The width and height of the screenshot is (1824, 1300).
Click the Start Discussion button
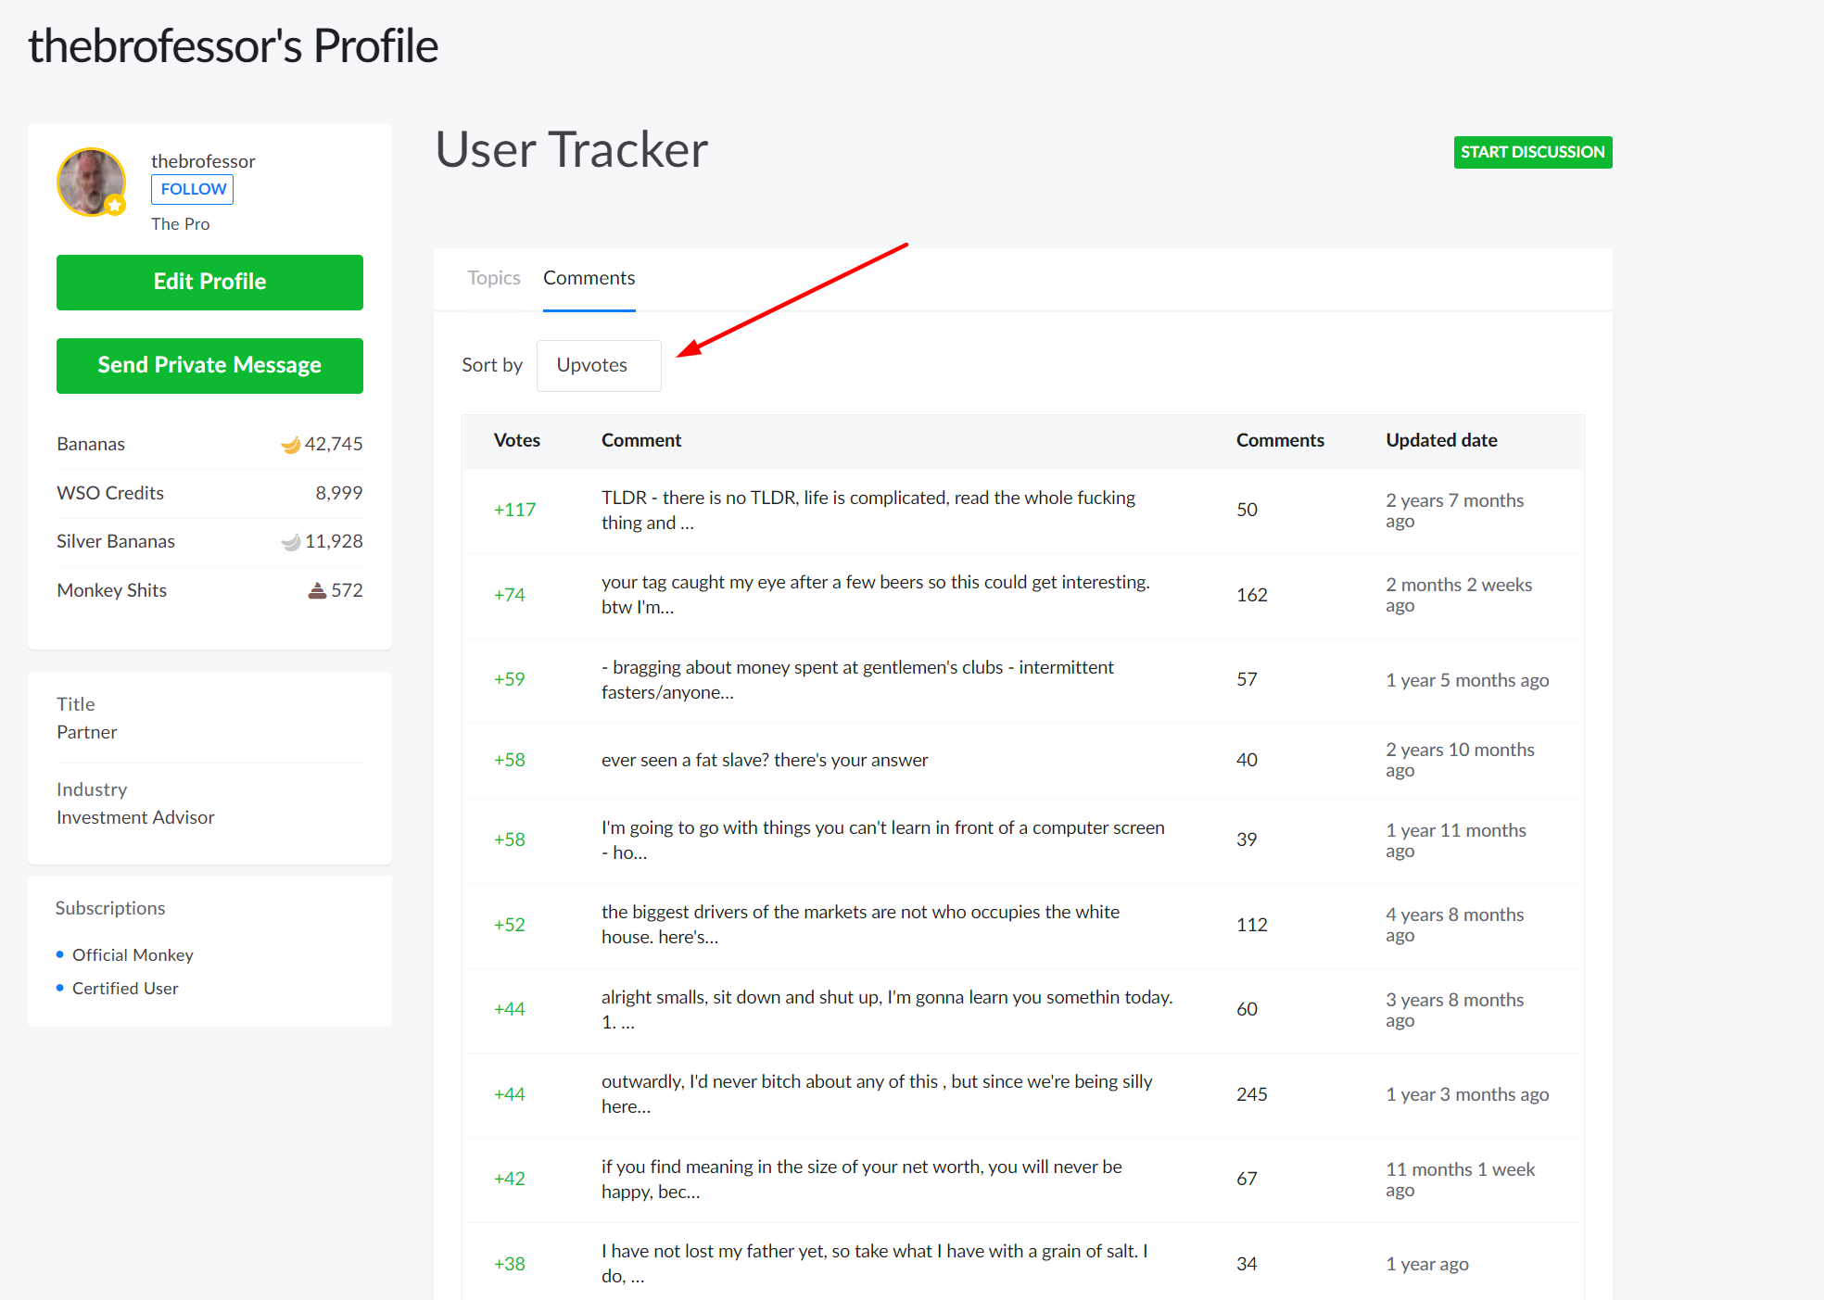tap(1532, 152)
